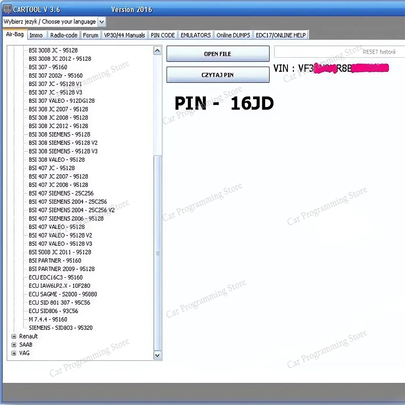Viewport: 405px width, 405px height.
Task: Open the language chooser dropdown arrow
Action: (101, 21)
